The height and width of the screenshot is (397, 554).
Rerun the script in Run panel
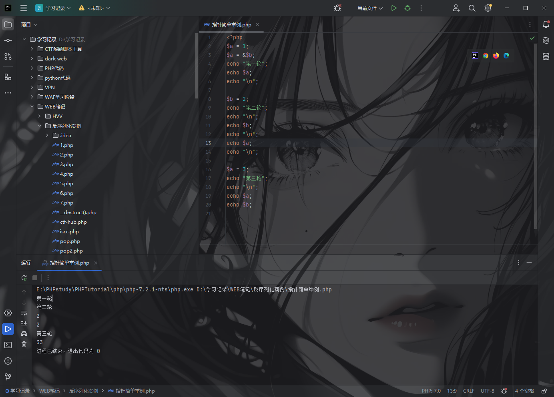[x=24, y=278]
